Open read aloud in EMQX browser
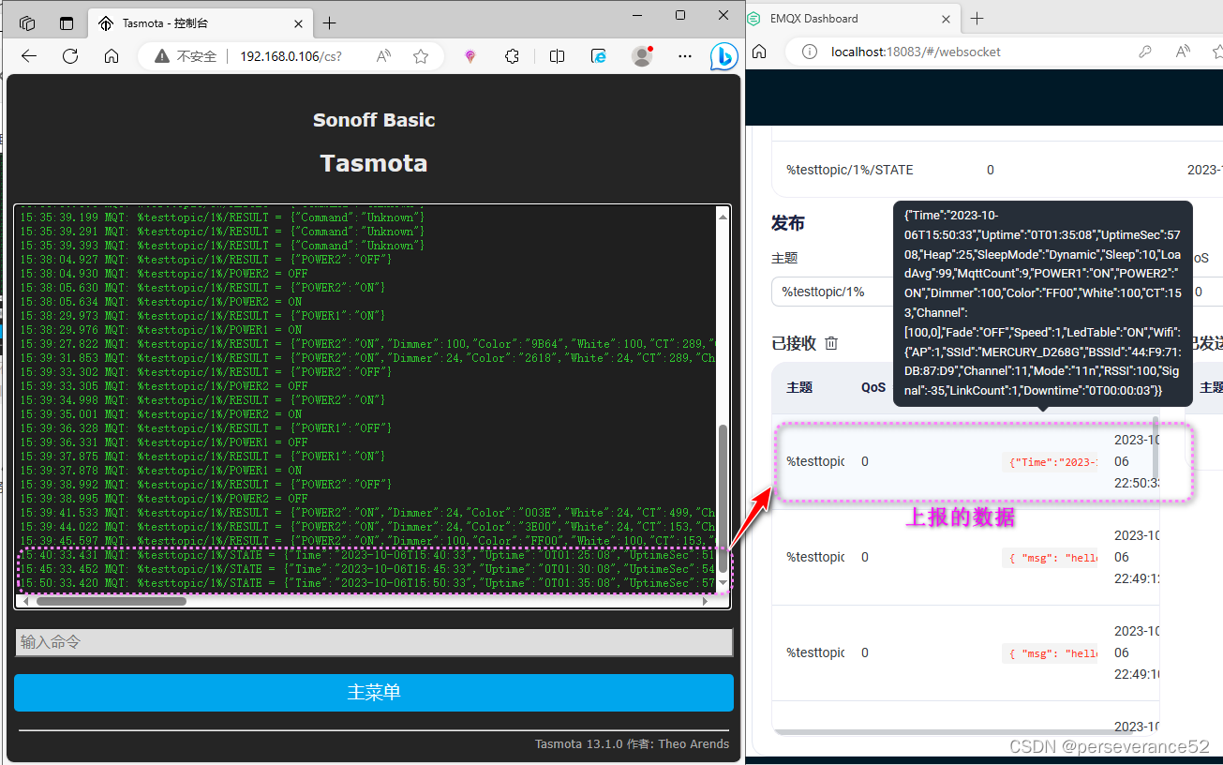Screen dimensions: 1223x765 point(1183,52)
